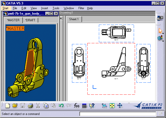Image resolution: width=166 pixels, height=118 pixels.
Task: Open the Design Table icon
Action: [x=84, y=105]
